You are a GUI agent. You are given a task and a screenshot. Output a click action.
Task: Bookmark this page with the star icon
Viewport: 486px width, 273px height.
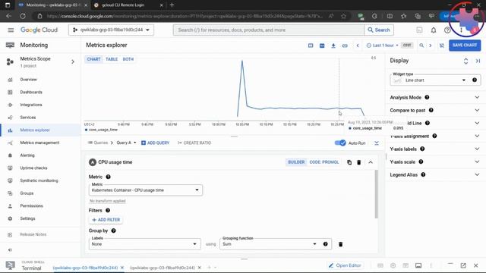tap(343, 16)
